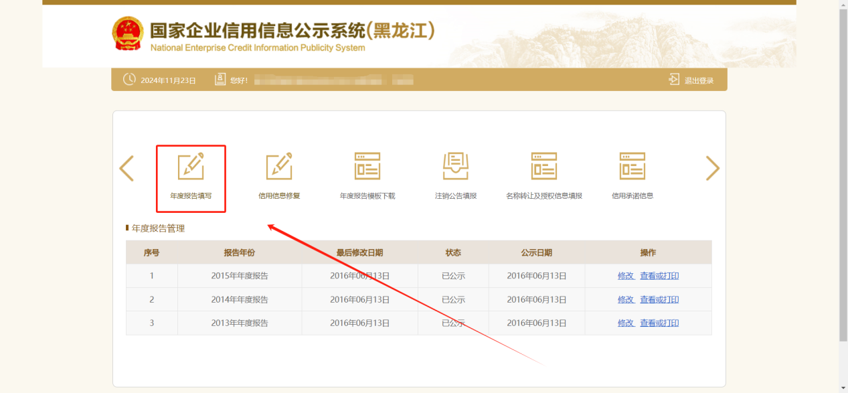Click 修改 for 2013年度报告
This screenshot has height=393, width=848.
click(x=626, y=323)
